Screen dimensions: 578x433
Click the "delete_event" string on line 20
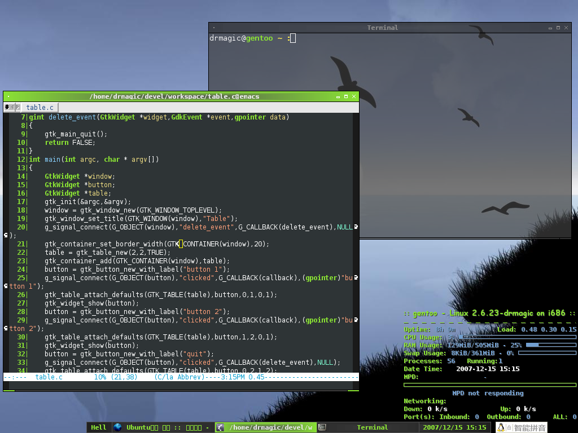[207, 227]
